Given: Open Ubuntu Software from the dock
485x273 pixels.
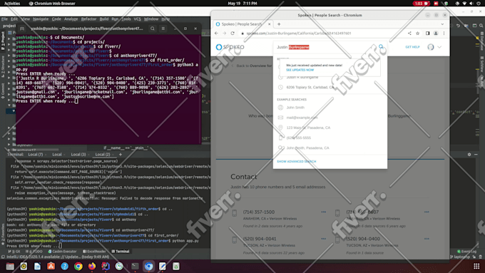Looking at the screenshot, I should (51, 266).
